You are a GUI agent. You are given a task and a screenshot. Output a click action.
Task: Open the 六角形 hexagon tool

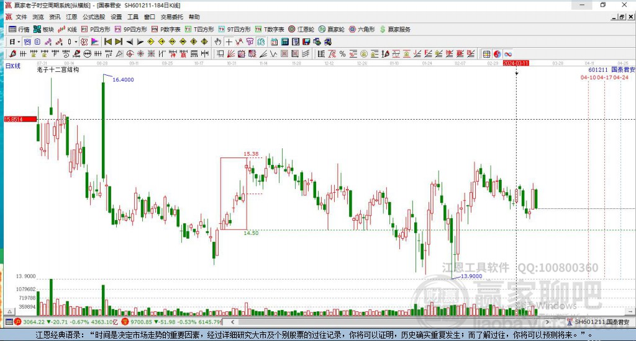tap(362, 29)
